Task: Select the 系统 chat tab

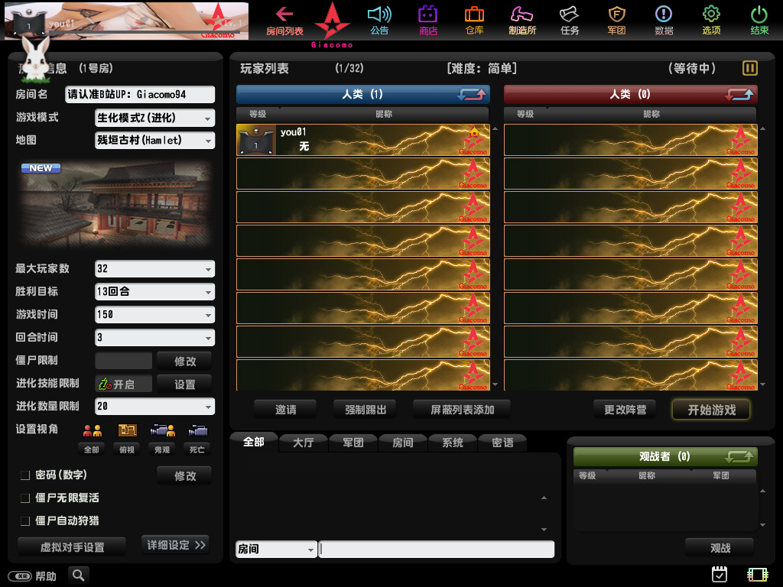Action: click(452, 443)
